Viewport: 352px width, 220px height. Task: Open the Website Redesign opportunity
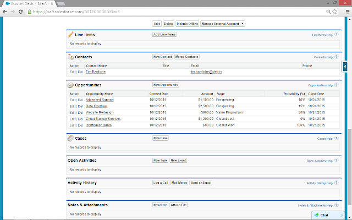point(100,112)
